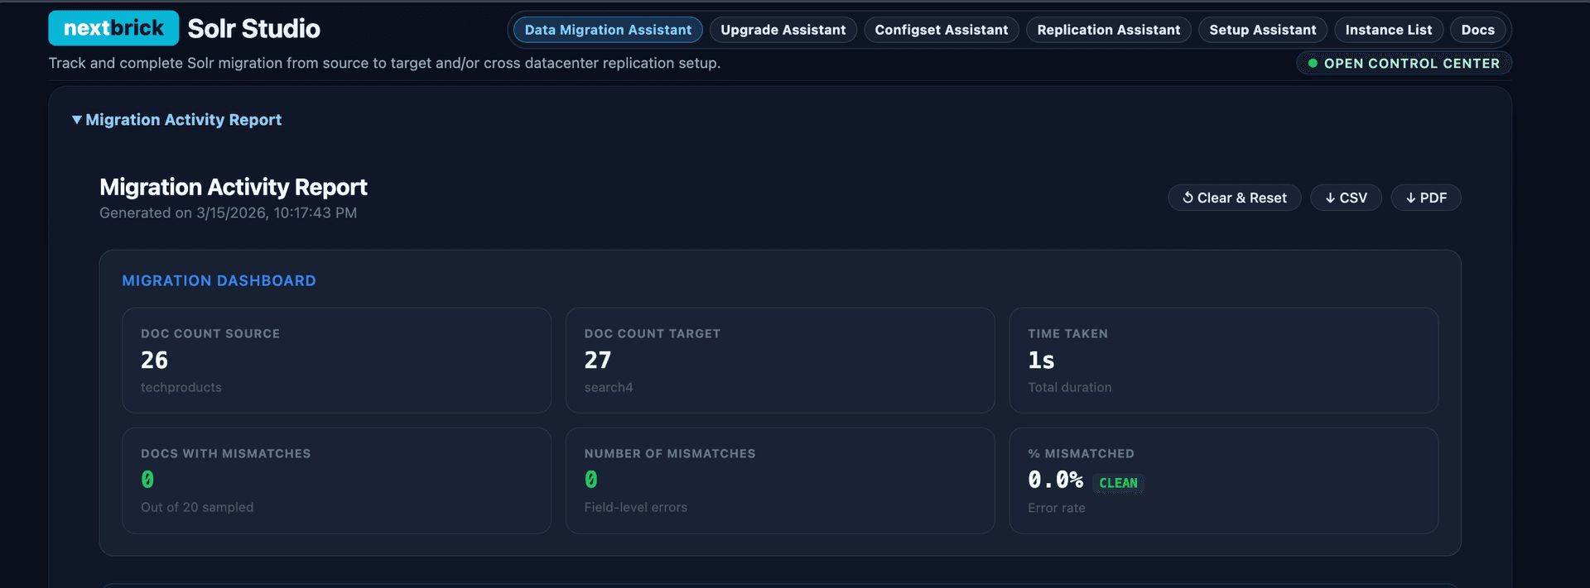Click the 'Field-level errors' caption
This screenshot has height=588, width=1590.
click(635, 507)
